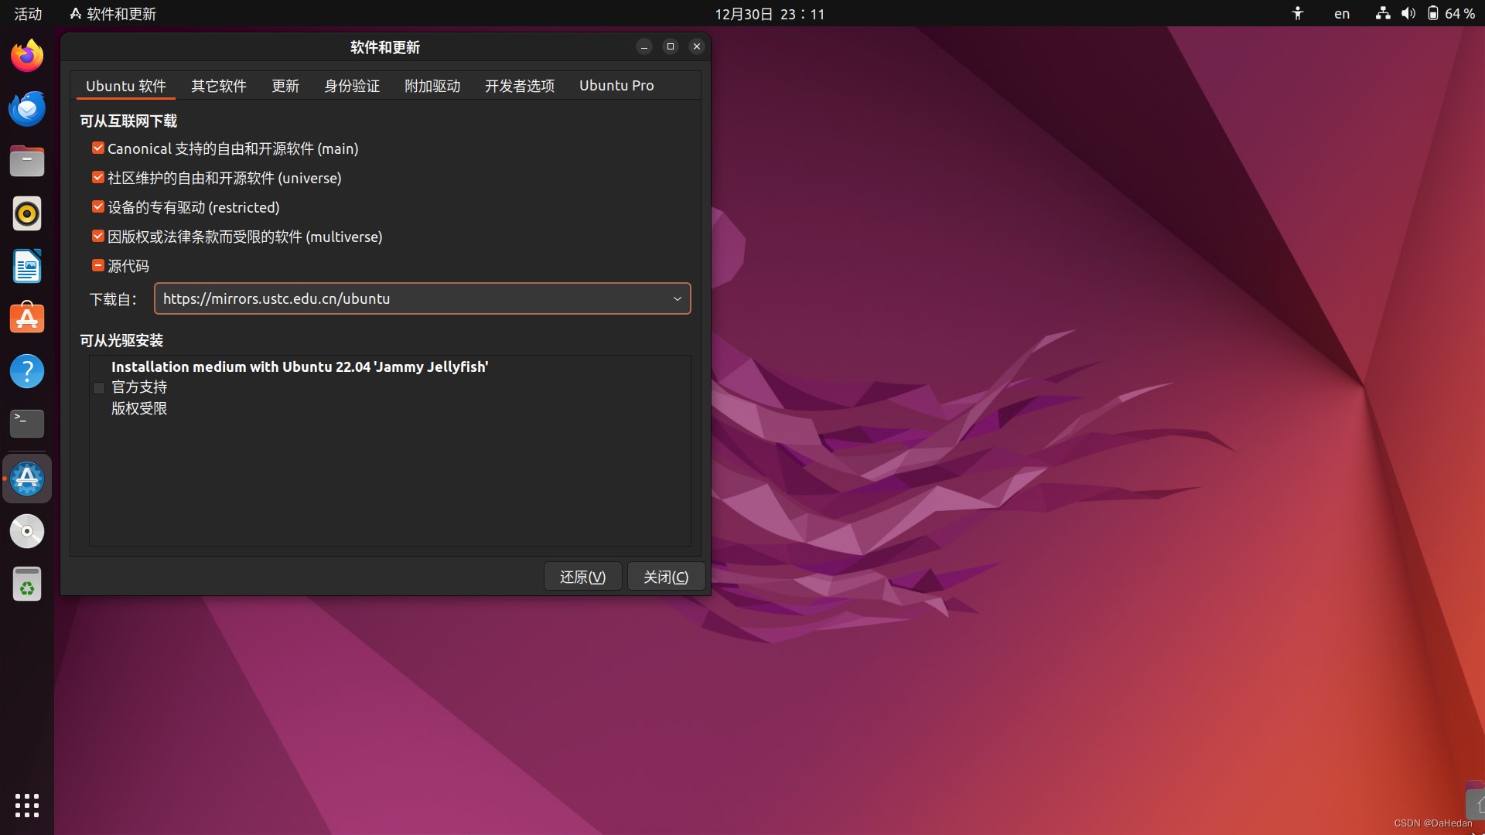Viewport: 1485px width, 835px height.
Task: Toggle the 源代码 source code checkbox
Action: (97, 265)
